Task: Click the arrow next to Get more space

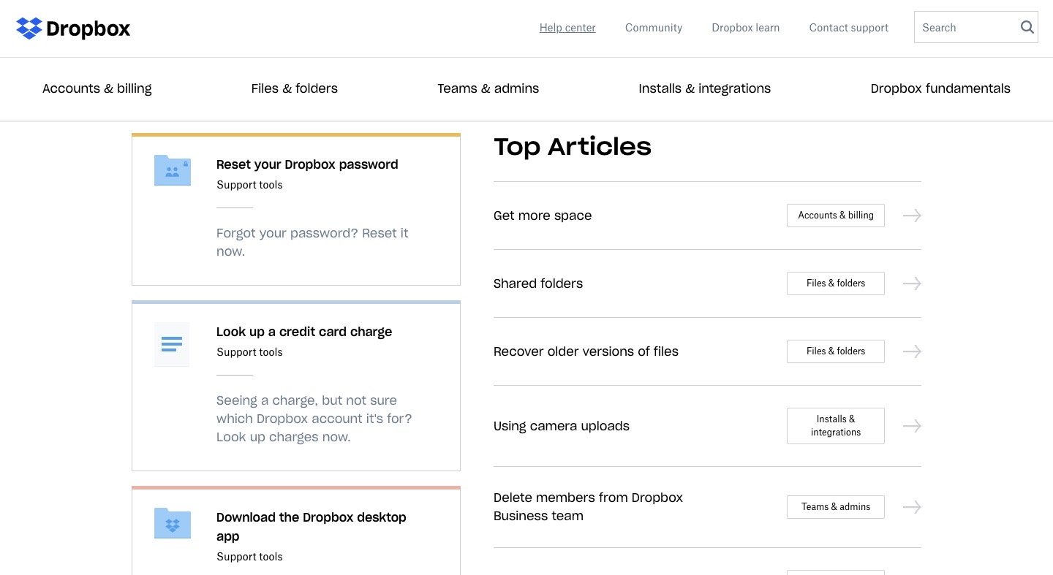Action: coord(911,216)
